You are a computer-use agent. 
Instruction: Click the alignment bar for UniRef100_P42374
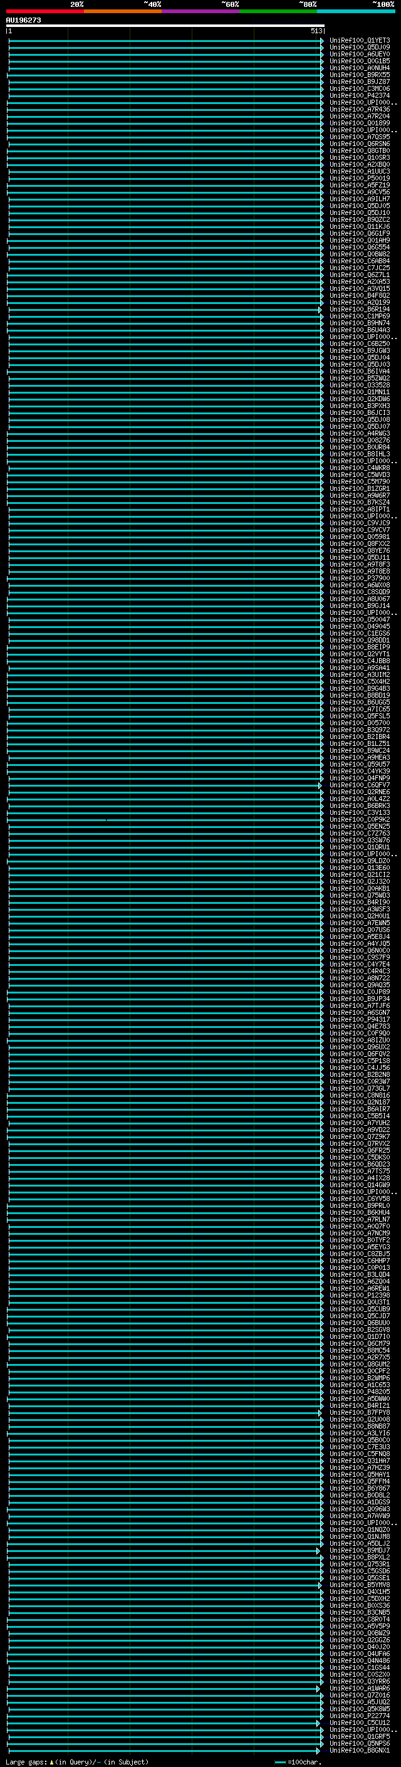tap(165, 95)
